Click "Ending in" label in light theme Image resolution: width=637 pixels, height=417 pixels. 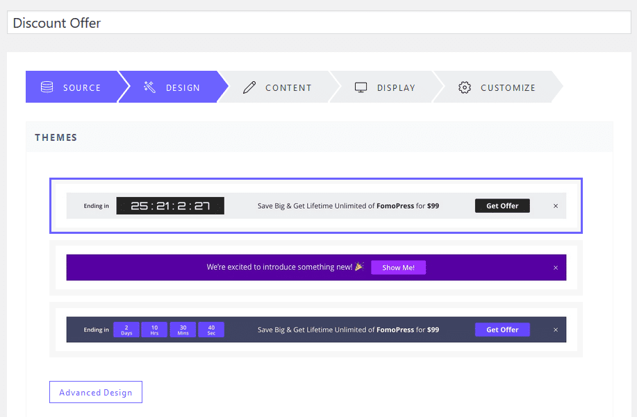[x=97, y=205]
